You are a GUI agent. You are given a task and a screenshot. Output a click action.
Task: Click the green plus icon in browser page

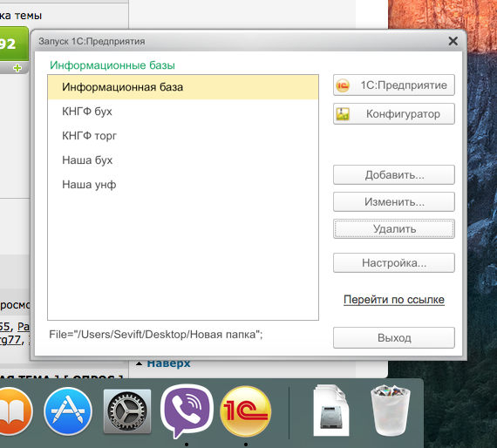click(17, 68)
